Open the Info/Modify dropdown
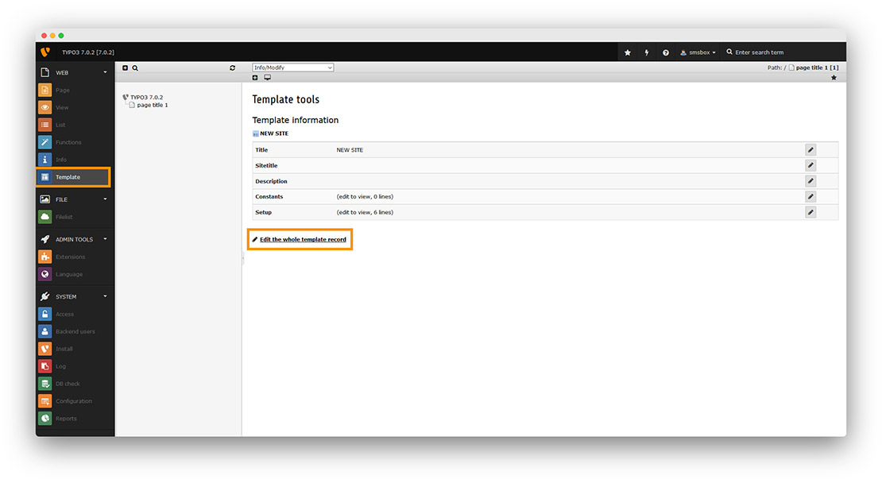This screenshot has width=882, height=479. point(292,68)
